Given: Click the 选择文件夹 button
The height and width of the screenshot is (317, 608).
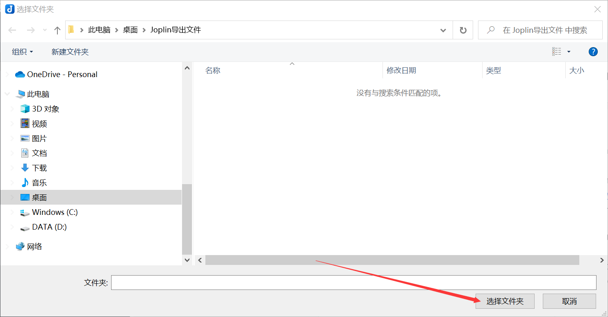Looking at the screenshot, I should click(505, 301).
